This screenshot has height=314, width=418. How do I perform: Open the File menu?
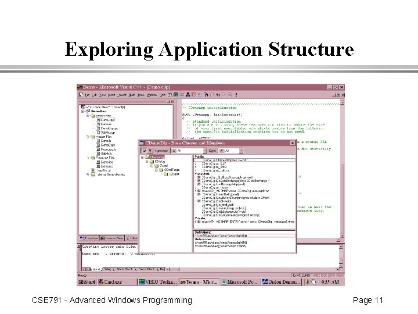click(87, 95)
